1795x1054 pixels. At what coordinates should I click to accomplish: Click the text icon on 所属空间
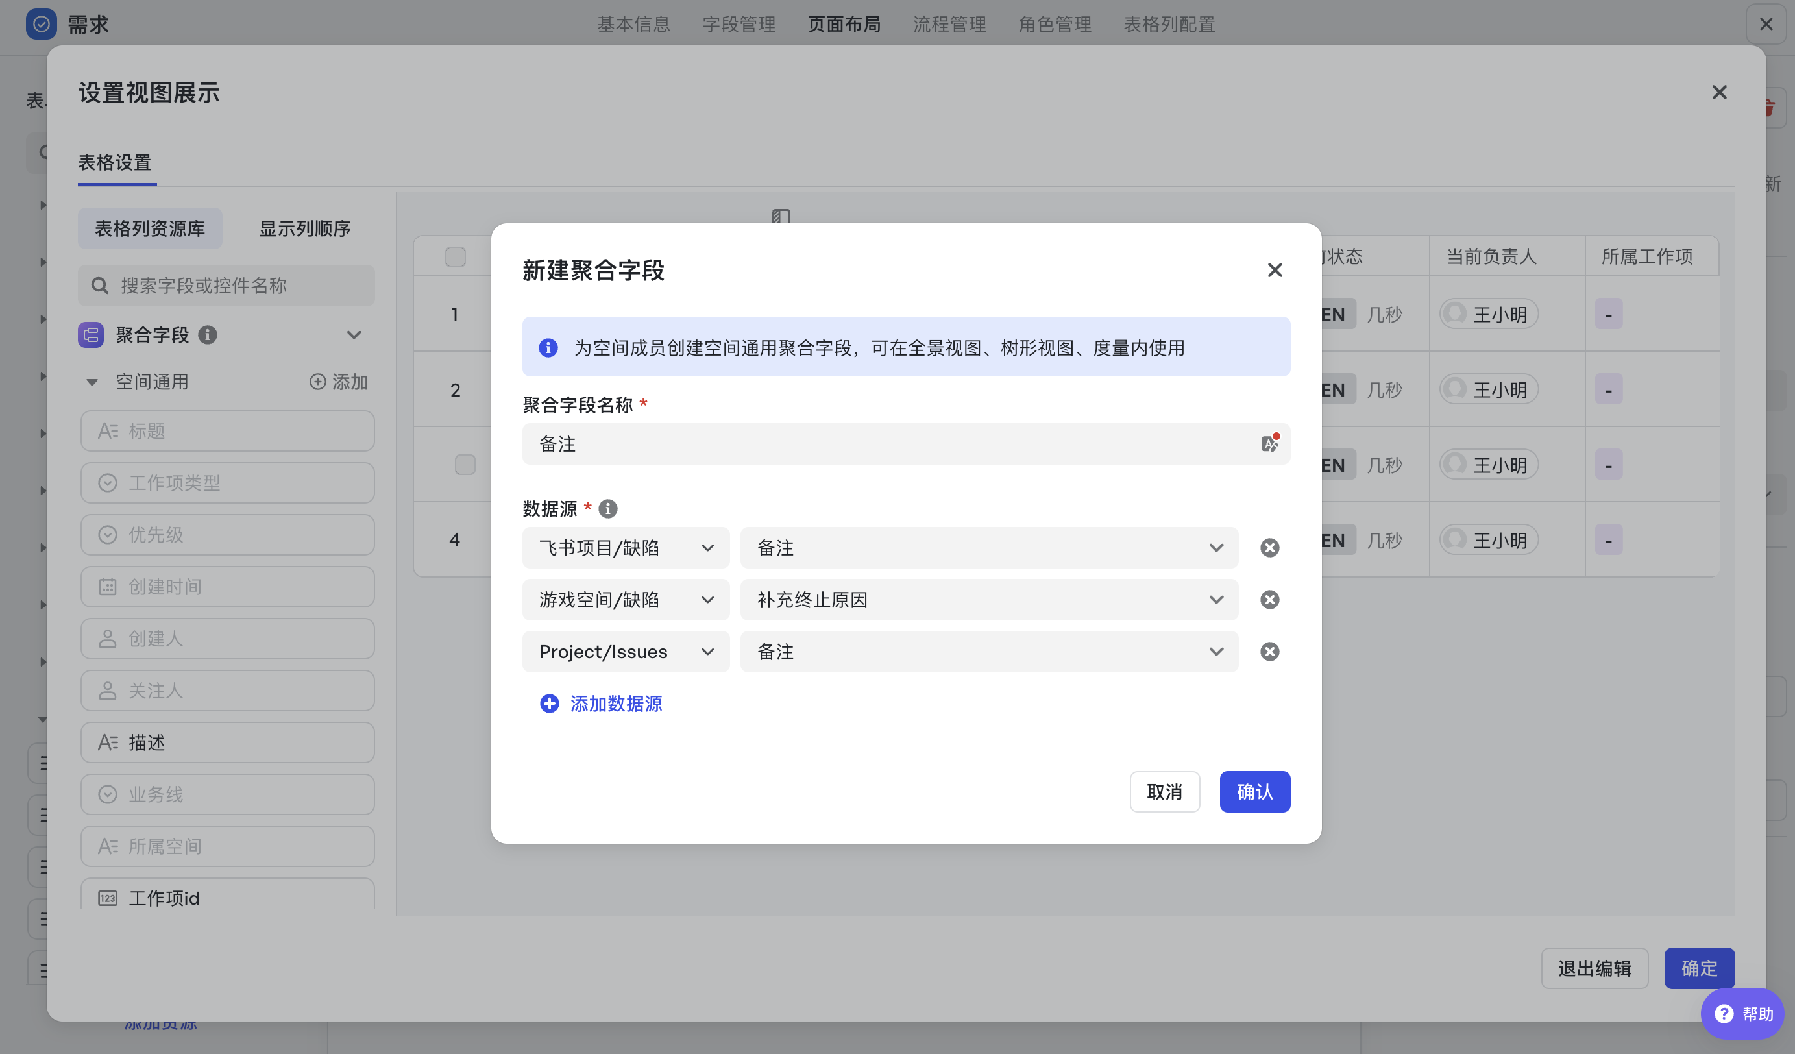[108, 847]
